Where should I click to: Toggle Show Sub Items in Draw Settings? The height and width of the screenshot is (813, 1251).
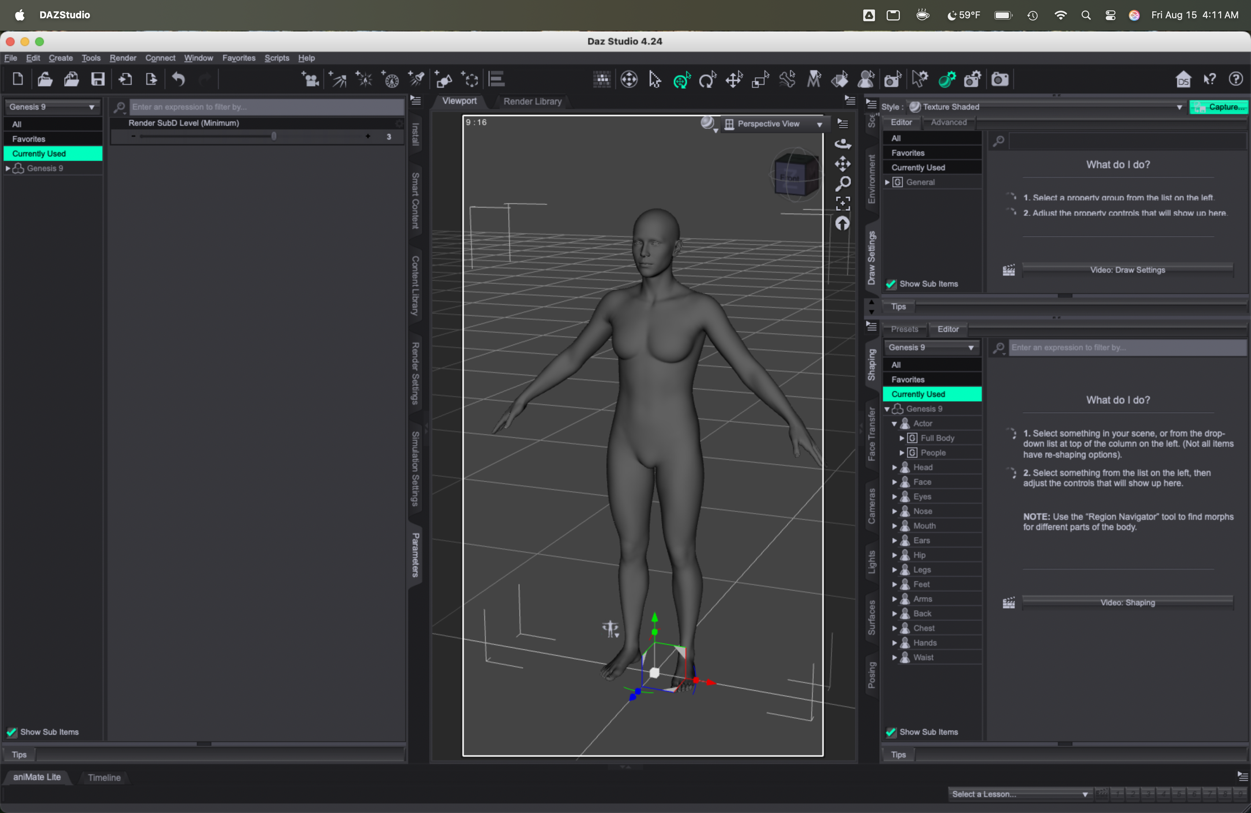(x=891, y=284)
